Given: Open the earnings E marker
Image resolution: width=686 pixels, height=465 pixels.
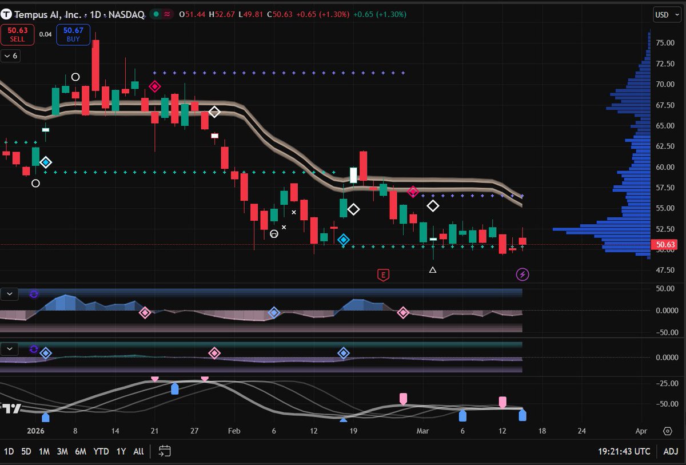Looking at the screenshot, I should click(383, 275).
